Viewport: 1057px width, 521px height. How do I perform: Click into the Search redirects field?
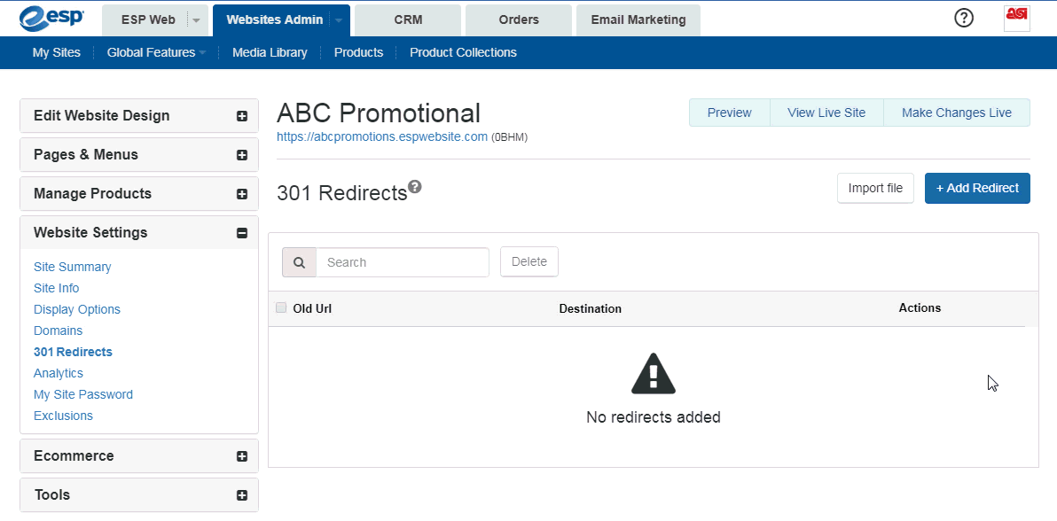pyautogui.click(x=403, y=262)
